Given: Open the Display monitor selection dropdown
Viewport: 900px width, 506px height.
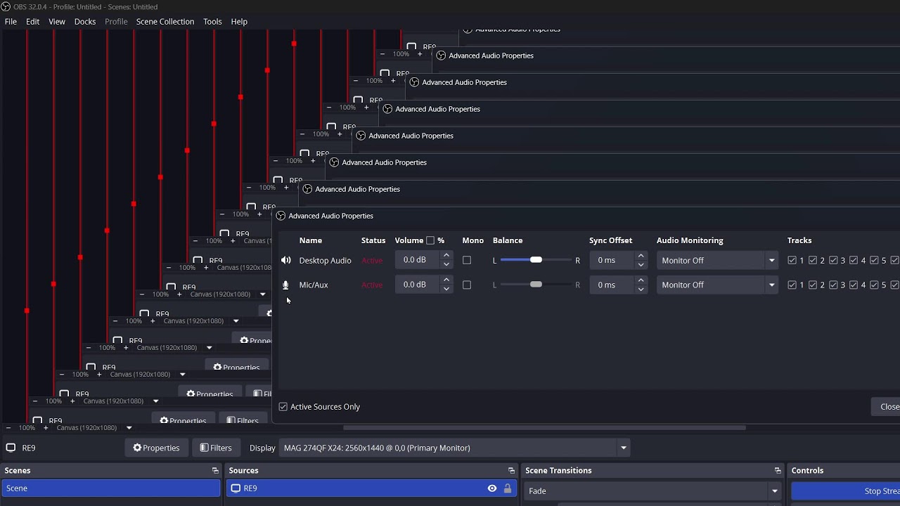Looking at the screenshot, I should coord(454,448).
